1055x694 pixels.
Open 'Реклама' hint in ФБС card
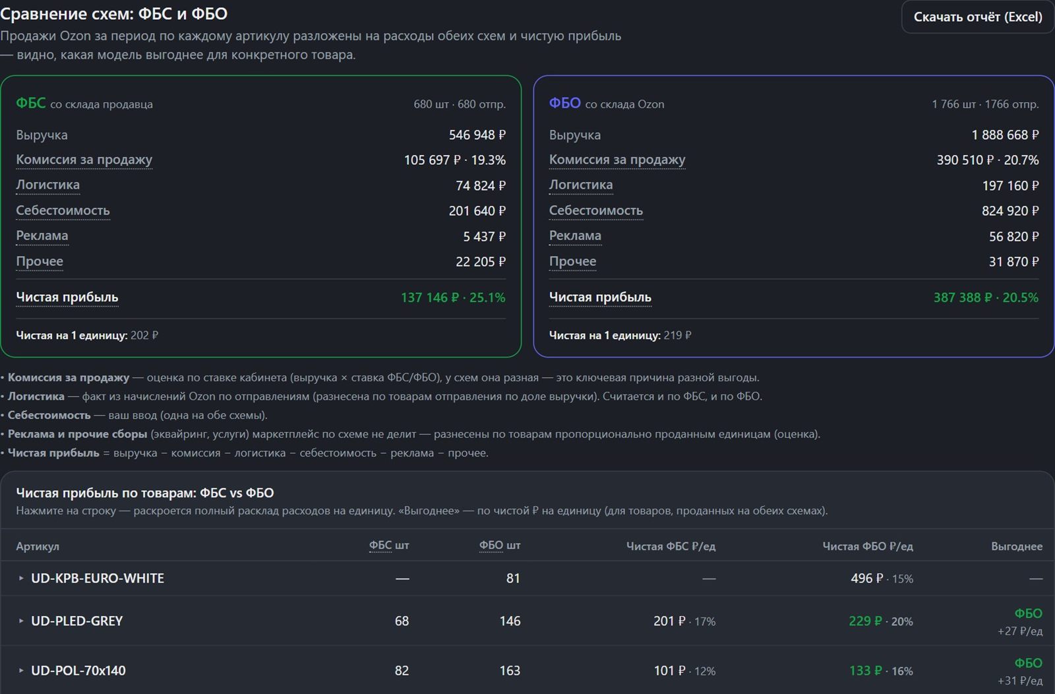pyautogui.click(x=42, y=236)
